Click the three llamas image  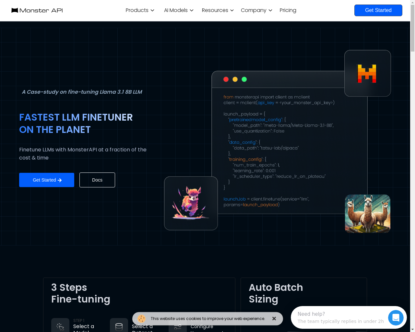[368, 214]
